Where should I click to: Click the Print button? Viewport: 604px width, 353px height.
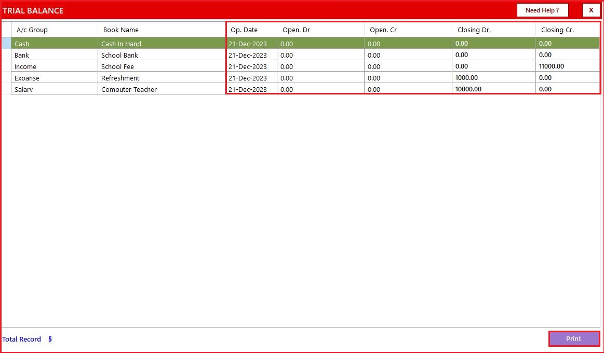[x=574, y=339]
